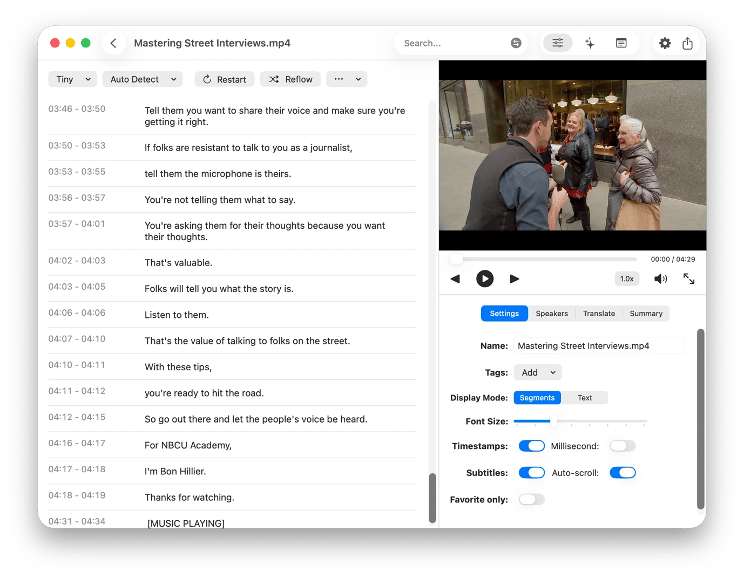Viewport: 744px width, 578px height.
Task: Enable the Millisecond toggle
Action: pyautogui.click(x=623, y=446)
